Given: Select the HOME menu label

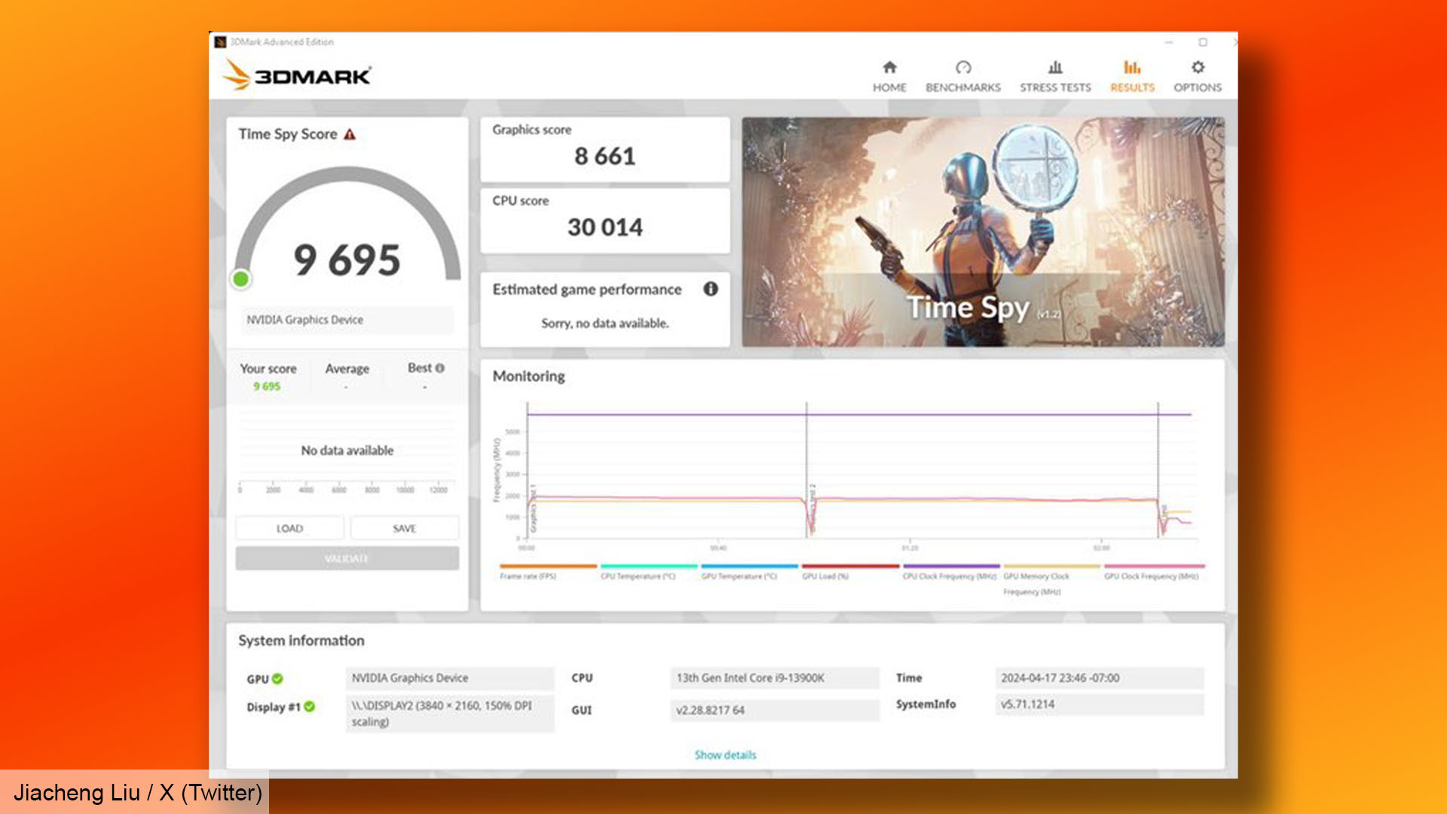Looking at the screenshot, I should tap(889, 87).
